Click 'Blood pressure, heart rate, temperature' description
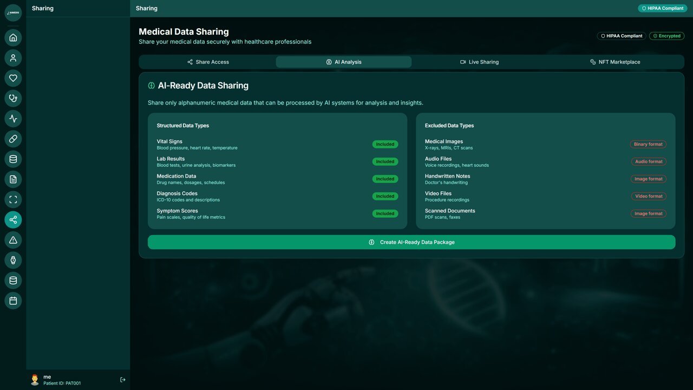Viewport: 693px width, 390px height. click(x=197, y=148)
